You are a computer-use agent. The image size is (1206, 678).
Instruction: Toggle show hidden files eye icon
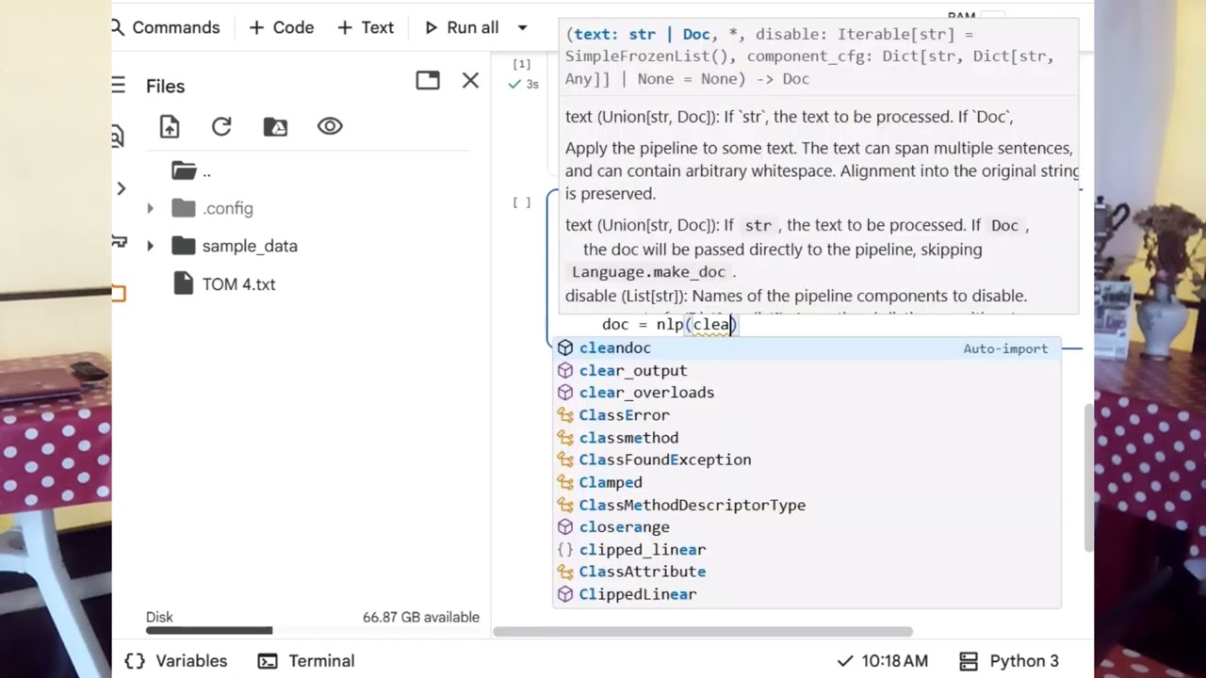pos(330,126)
